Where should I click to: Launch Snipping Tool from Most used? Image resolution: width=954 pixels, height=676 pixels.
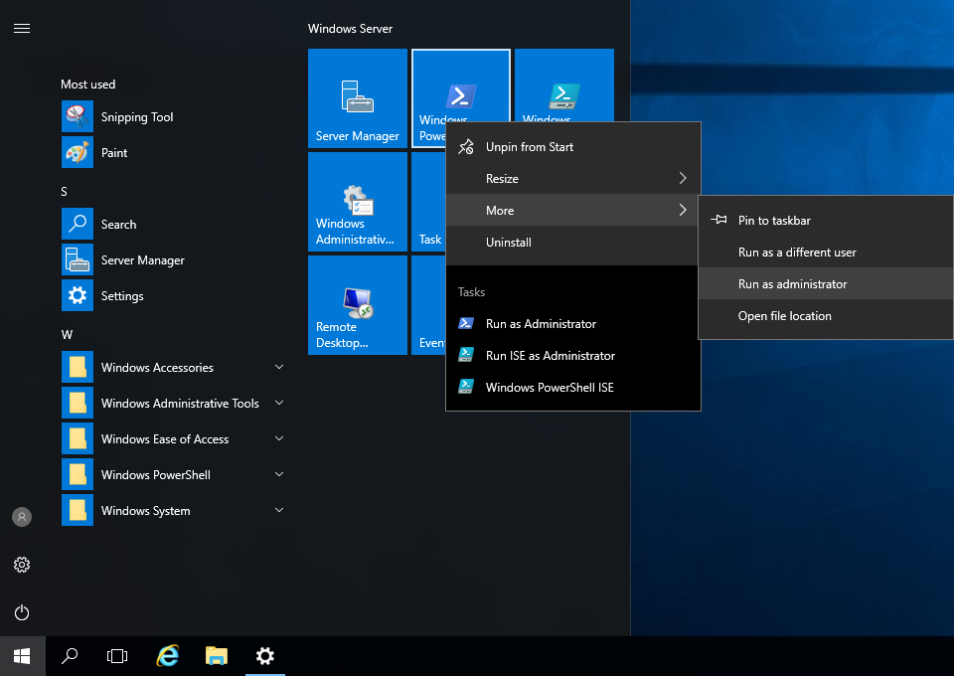[137, 117]
